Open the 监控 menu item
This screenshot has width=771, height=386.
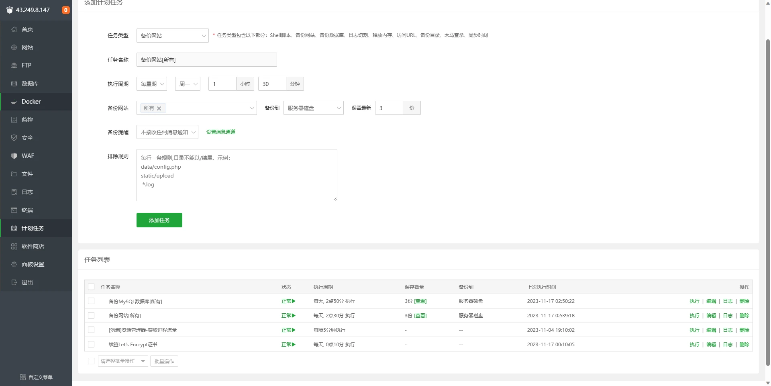pyautogui.click(x=27, y=120)
